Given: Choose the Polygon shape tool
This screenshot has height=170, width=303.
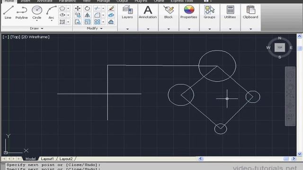Looking at the screenshot, I should pos(62,8).
